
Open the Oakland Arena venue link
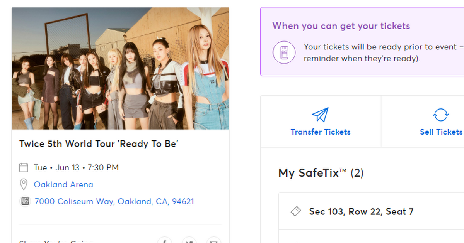pos(63,184)
